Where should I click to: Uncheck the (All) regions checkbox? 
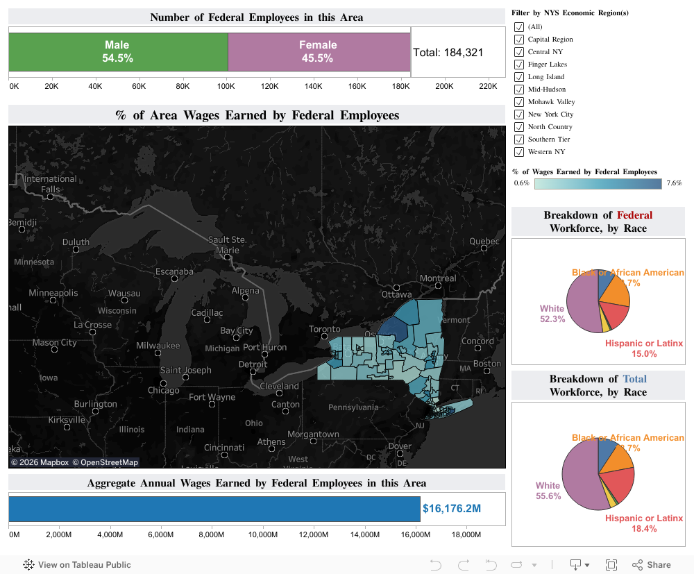518,27
